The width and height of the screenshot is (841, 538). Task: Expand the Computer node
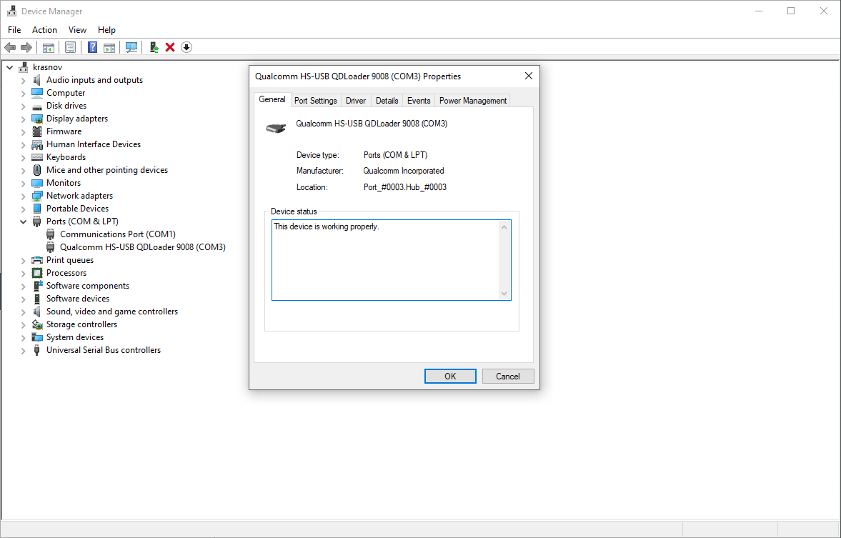click(x=23, y=94)
